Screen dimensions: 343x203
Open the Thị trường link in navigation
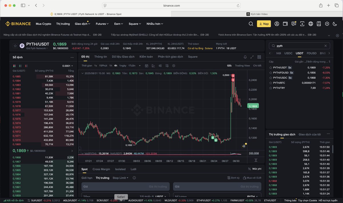[63, 24]
